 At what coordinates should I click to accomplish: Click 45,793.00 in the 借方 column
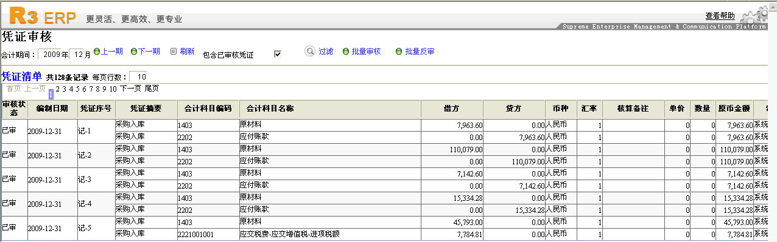[468, 223]
